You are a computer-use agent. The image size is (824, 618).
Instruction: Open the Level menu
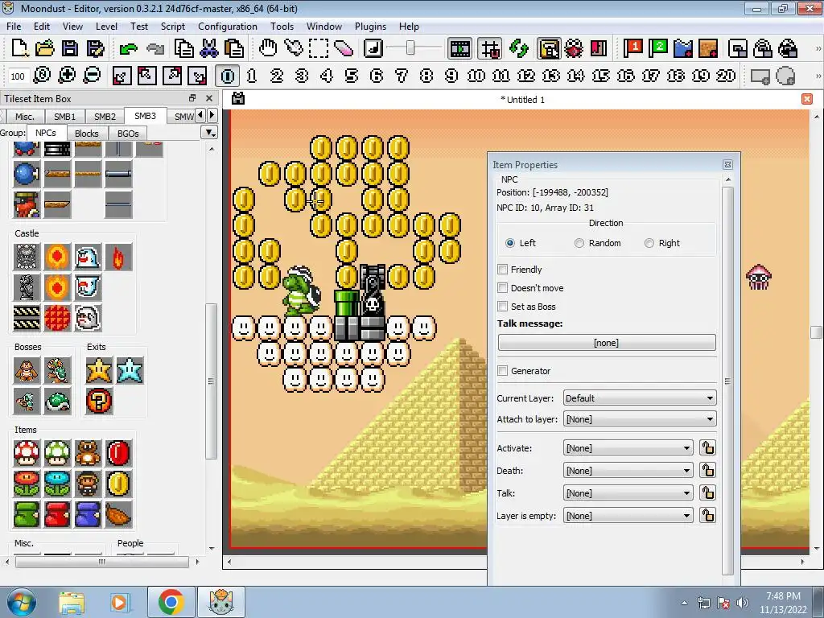pos(106,27)
